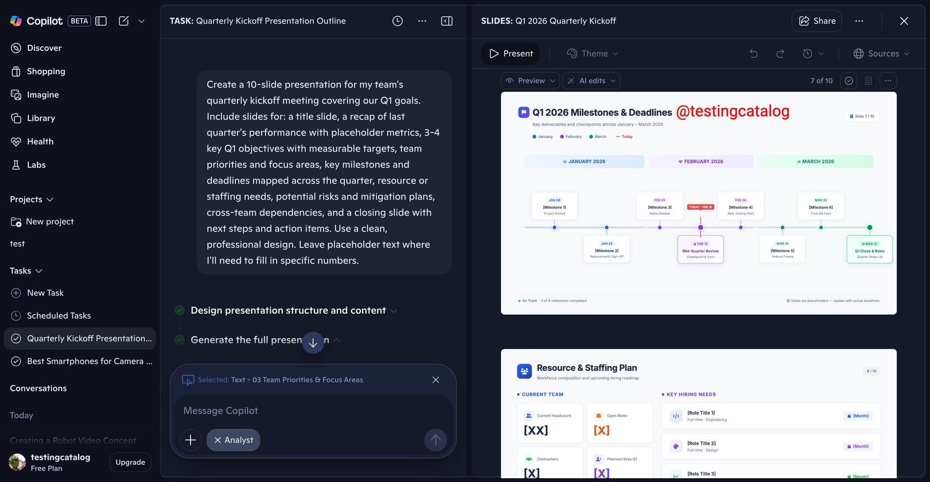The height and width of the screenshot is (482, 930).
Task: Click Upgrade on the Free Plan
Action: [x=130, y=462]
